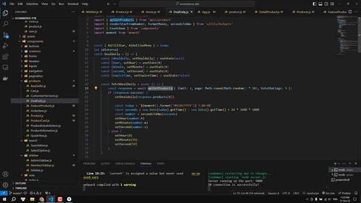Click the Synchronize Changes icon in status bar

point(25,193)
